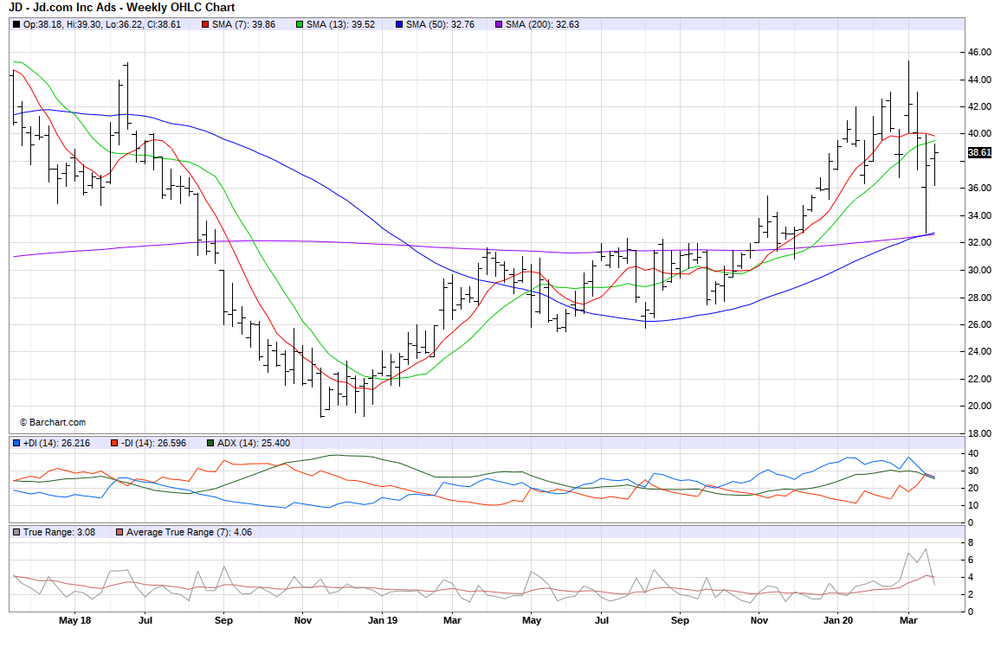The image size is (1001, 647).
Task: Click the green SMA (13) legend swatch
Action: [x=300, y=24]
